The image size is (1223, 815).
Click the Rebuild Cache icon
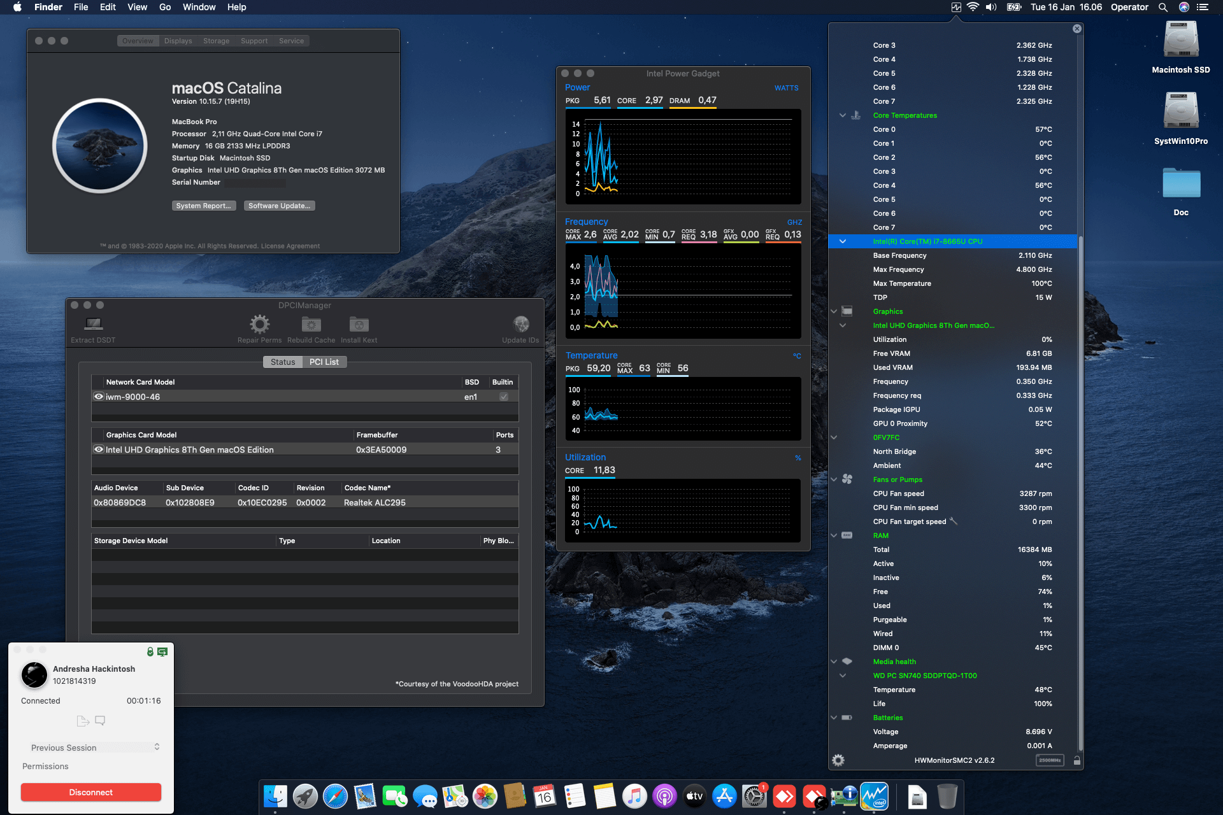pos(311,325)
